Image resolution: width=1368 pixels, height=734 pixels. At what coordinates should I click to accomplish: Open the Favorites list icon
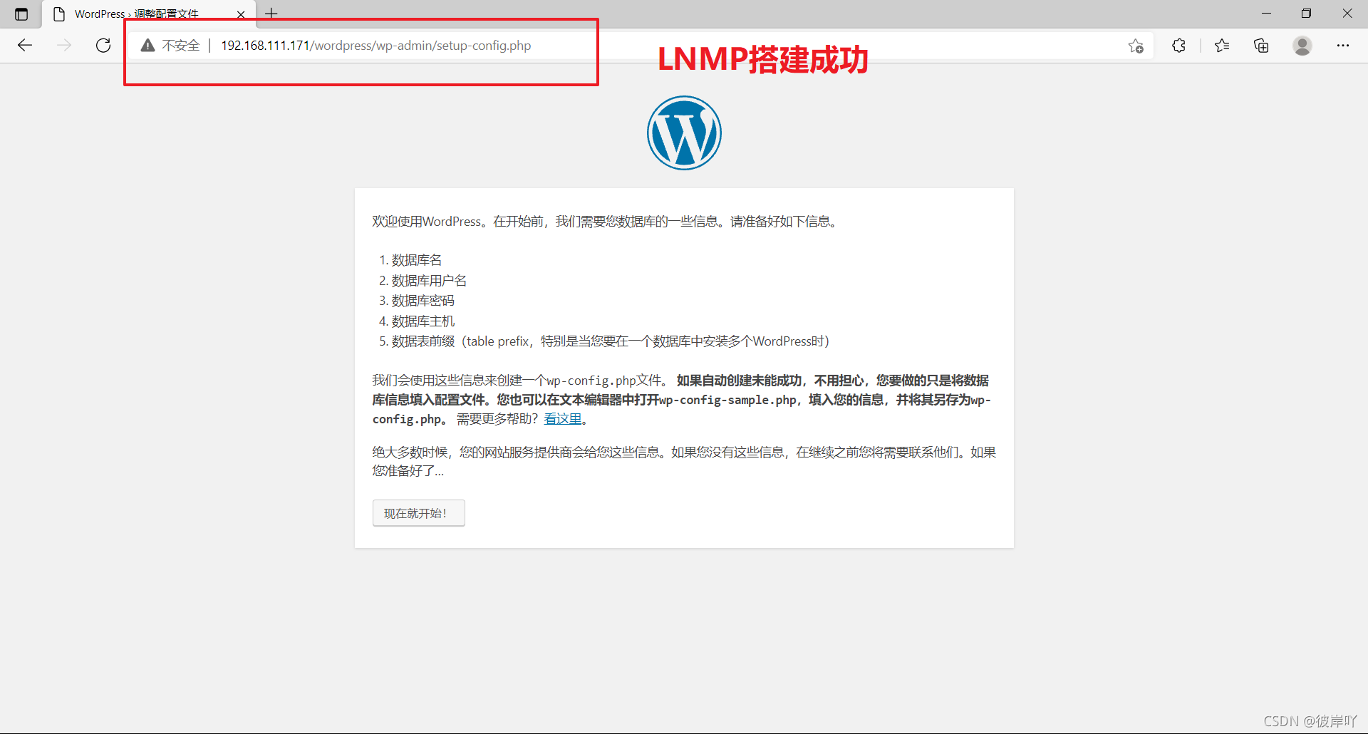(x=1222, y=46)
